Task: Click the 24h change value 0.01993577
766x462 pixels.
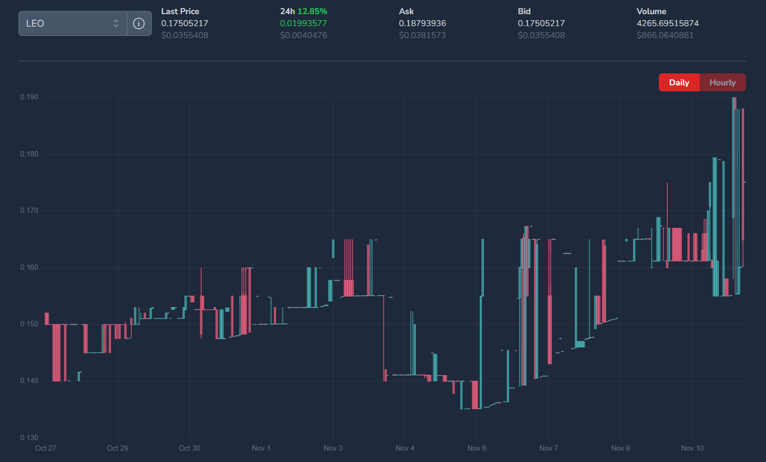Action: 304,23
